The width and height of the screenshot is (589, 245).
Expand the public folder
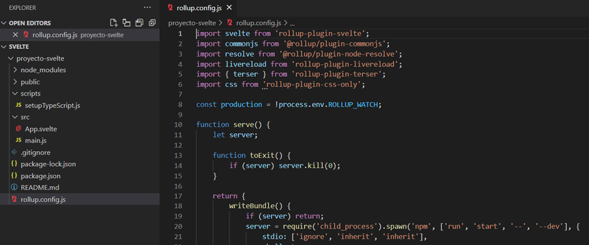15,82
